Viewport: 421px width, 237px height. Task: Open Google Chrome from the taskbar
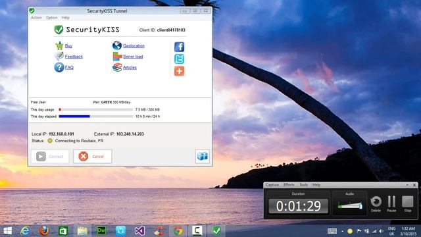[178, 231]
